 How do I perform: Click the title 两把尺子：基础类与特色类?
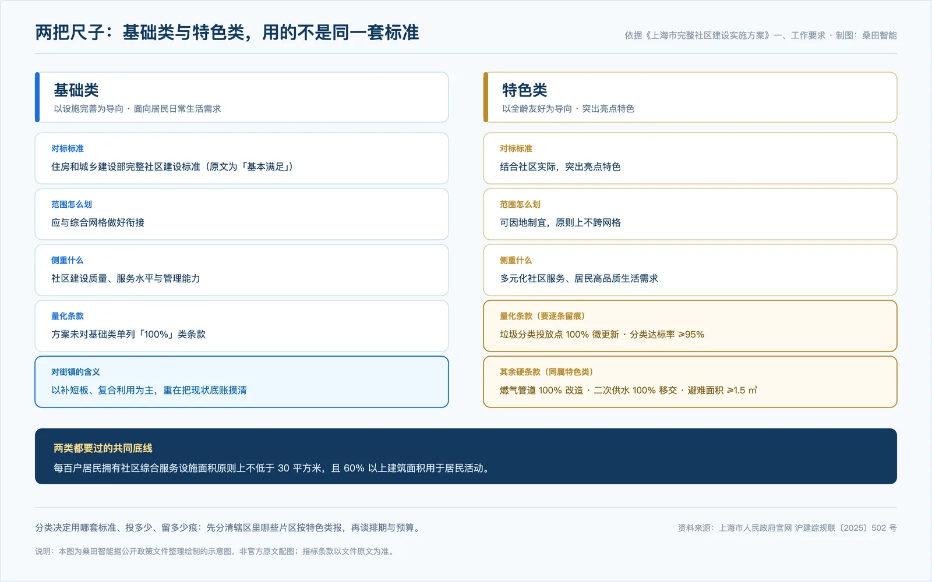139,33
